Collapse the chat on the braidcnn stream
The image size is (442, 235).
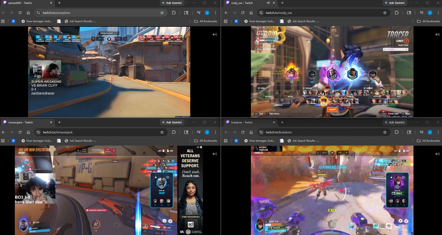pos(437,154)
